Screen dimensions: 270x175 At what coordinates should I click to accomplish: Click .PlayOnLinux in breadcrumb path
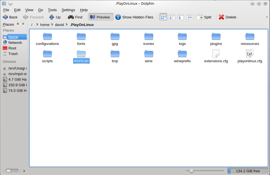tap(82, 25)
